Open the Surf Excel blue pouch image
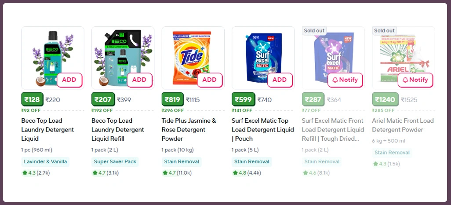451x205 pixels. pos(259,55)
